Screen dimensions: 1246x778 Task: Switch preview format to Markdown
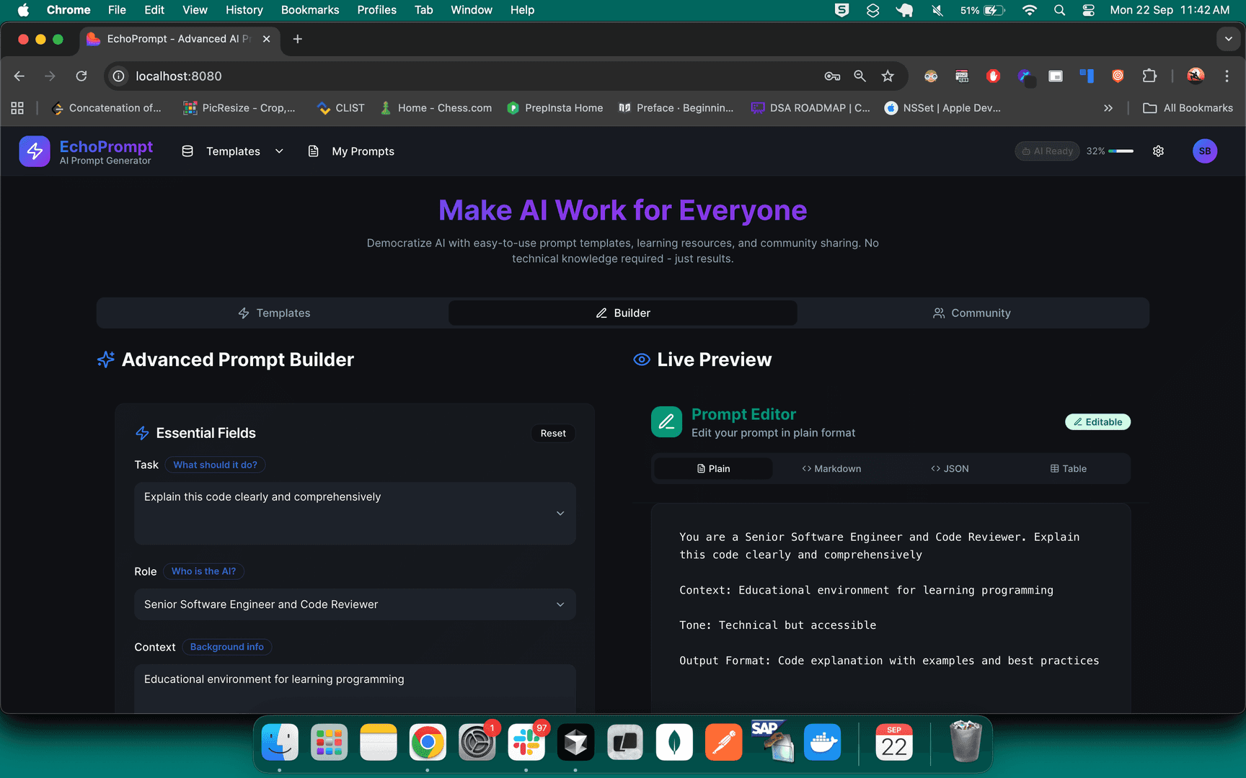click(831, 469)
